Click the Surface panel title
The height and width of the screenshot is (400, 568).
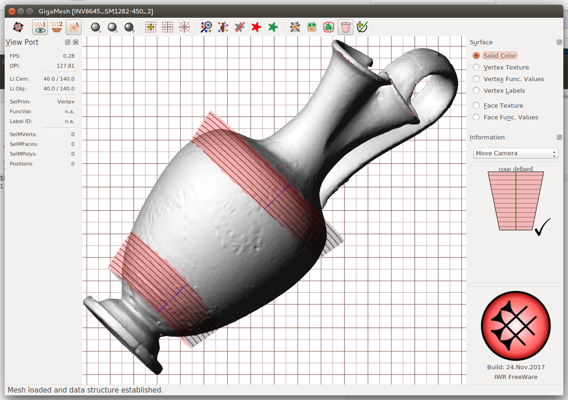pos(481,42)
